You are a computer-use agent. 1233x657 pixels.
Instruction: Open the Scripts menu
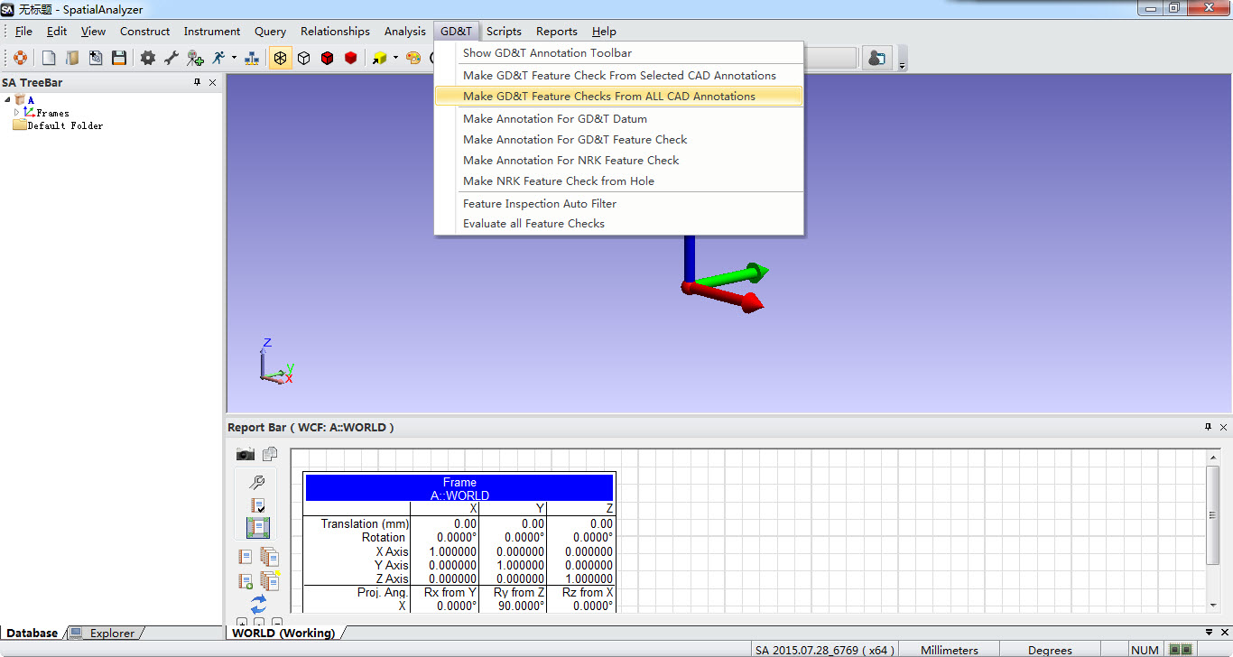pos(504,32)
